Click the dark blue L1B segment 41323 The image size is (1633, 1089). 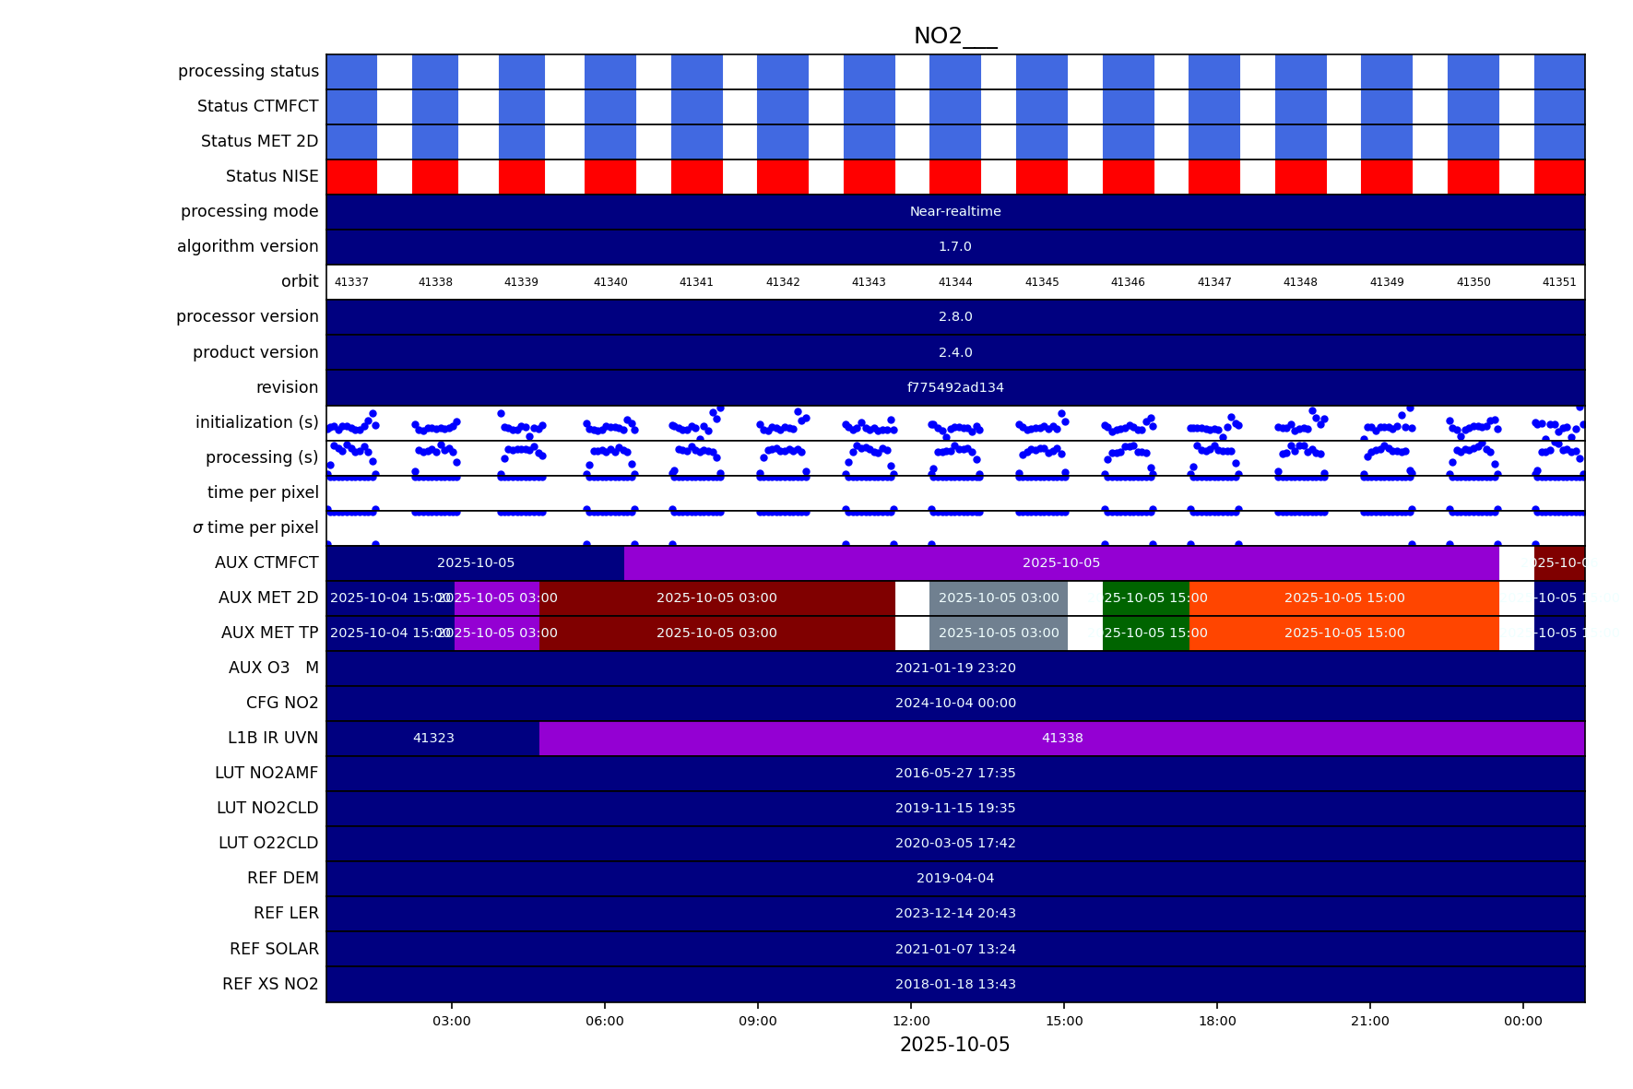[x=432, y=739]
